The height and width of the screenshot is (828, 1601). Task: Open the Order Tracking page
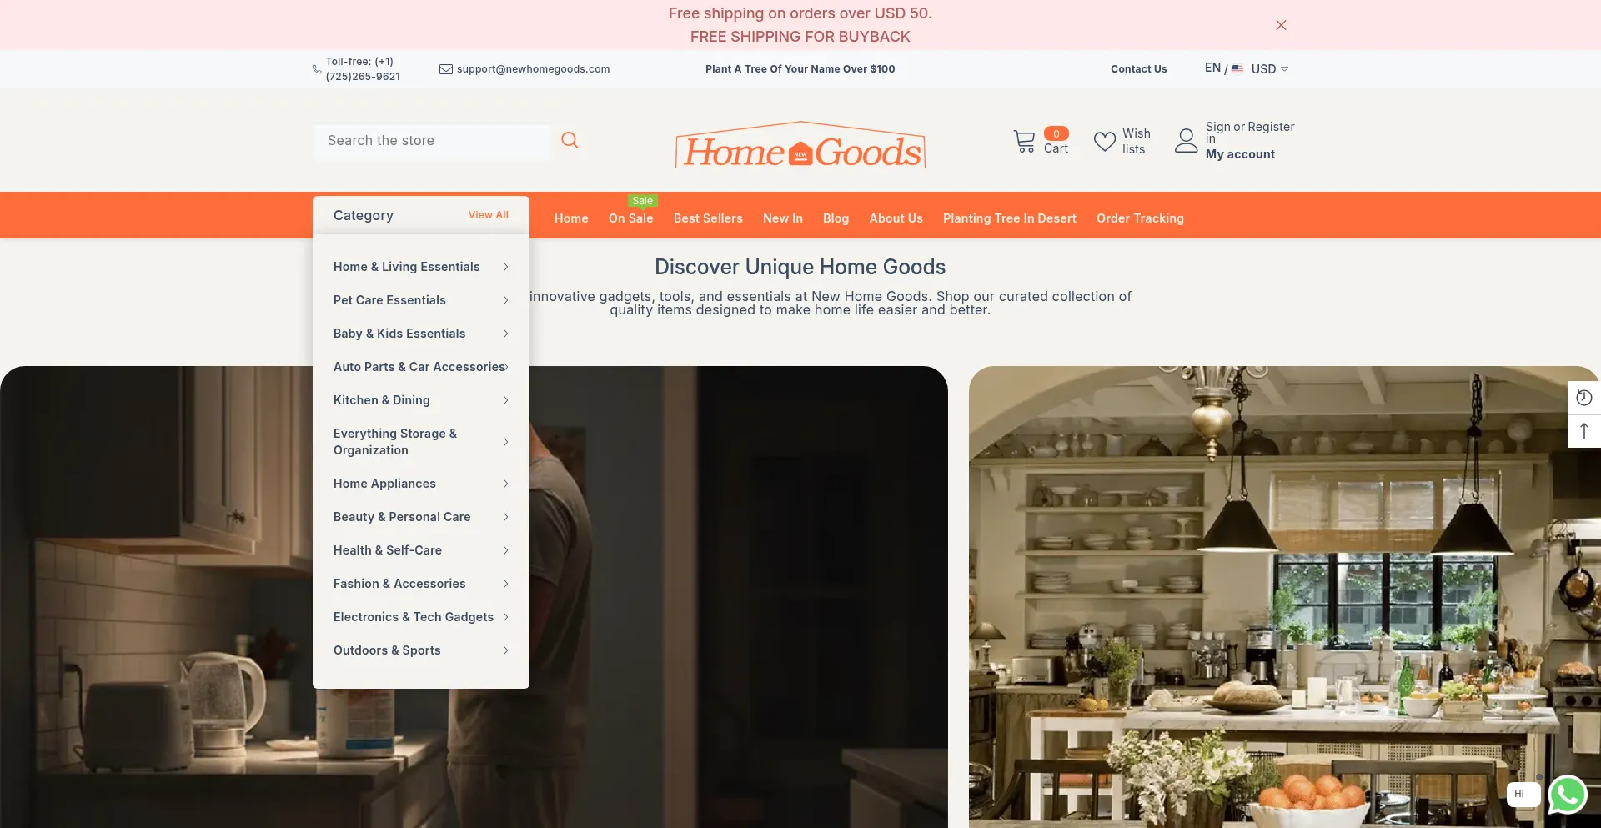1140,218
